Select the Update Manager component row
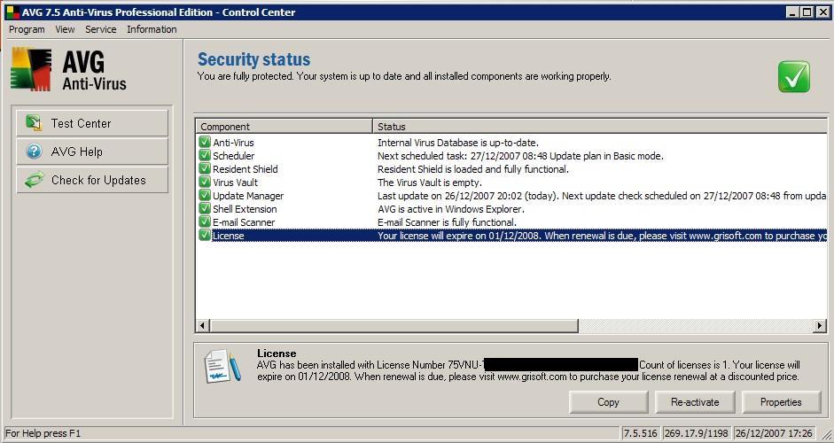 coord(511,196)
